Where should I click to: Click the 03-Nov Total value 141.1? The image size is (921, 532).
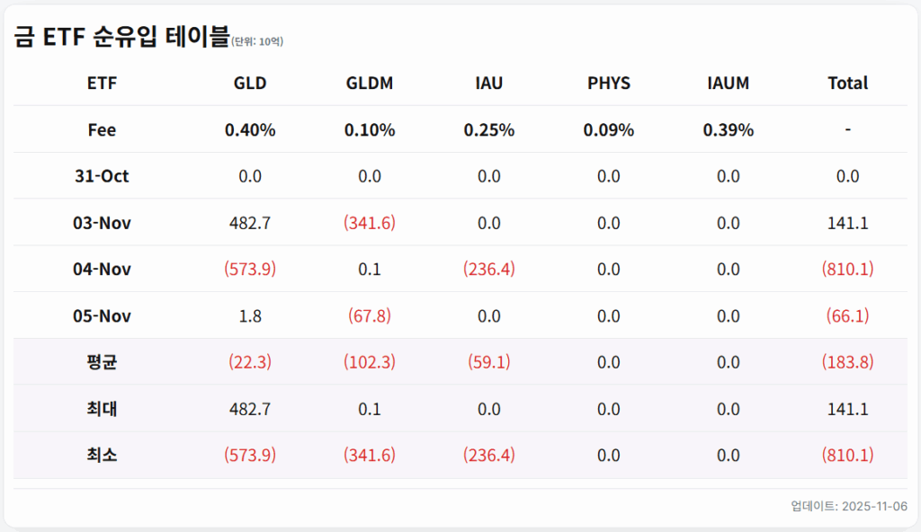[847, 223]
